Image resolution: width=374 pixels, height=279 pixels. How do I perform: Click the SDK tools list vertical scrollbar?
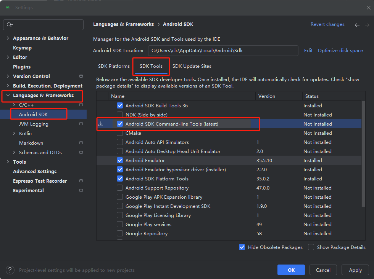click(363, 152)
